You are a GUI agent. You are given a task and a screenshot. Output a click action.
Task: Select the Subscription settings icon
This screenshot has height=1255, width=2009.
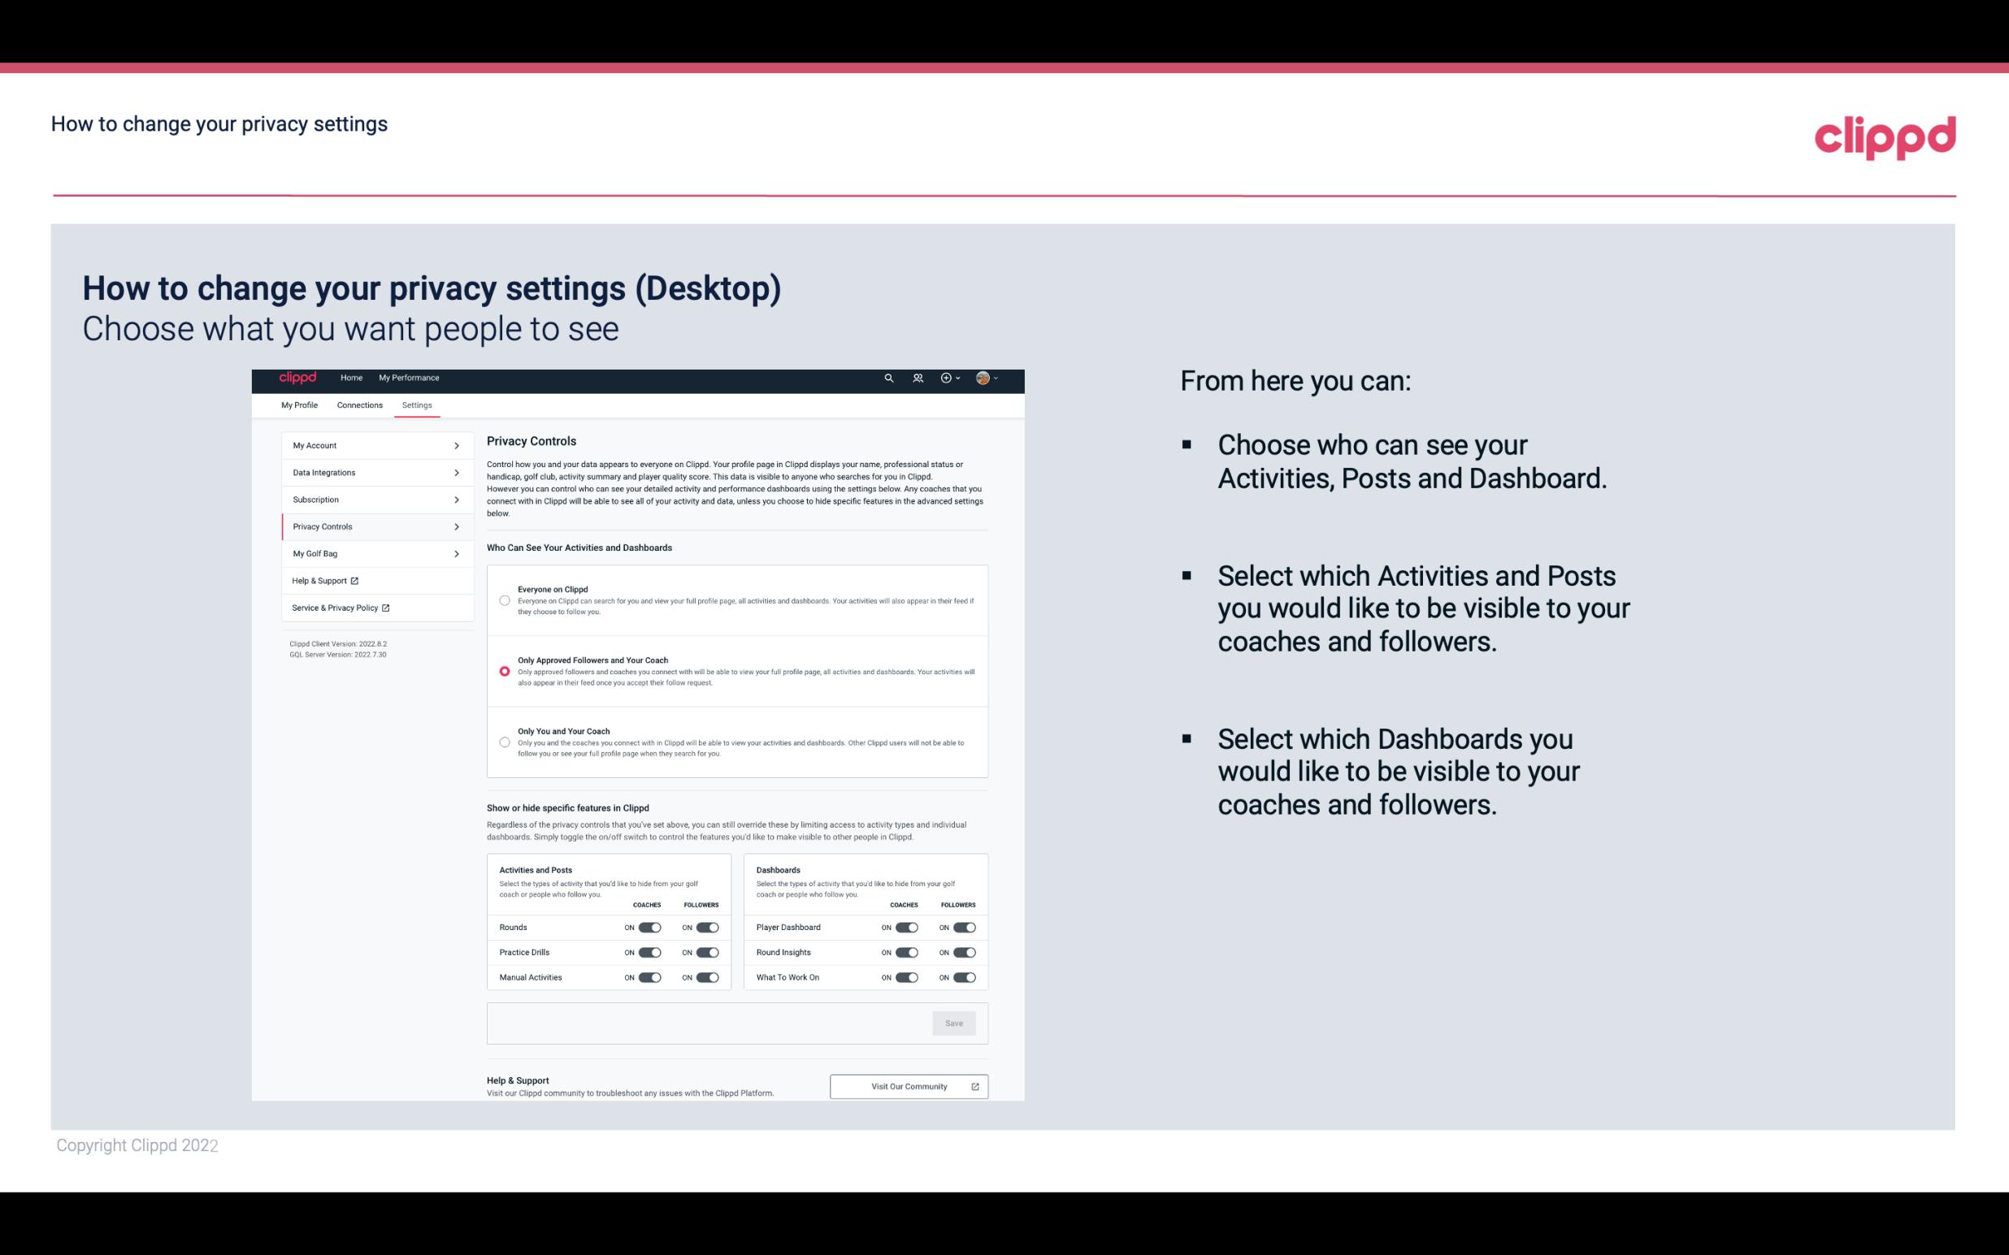tap(457, 500)
